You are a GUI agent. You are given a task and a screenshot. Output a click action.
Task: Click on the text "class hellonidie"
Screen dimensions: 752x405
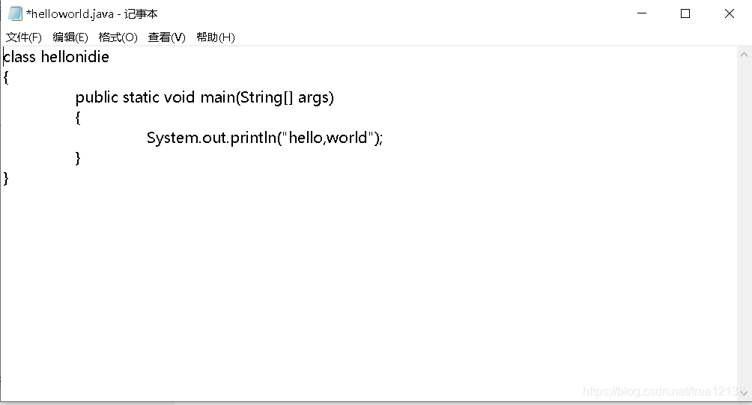(56, 57)
